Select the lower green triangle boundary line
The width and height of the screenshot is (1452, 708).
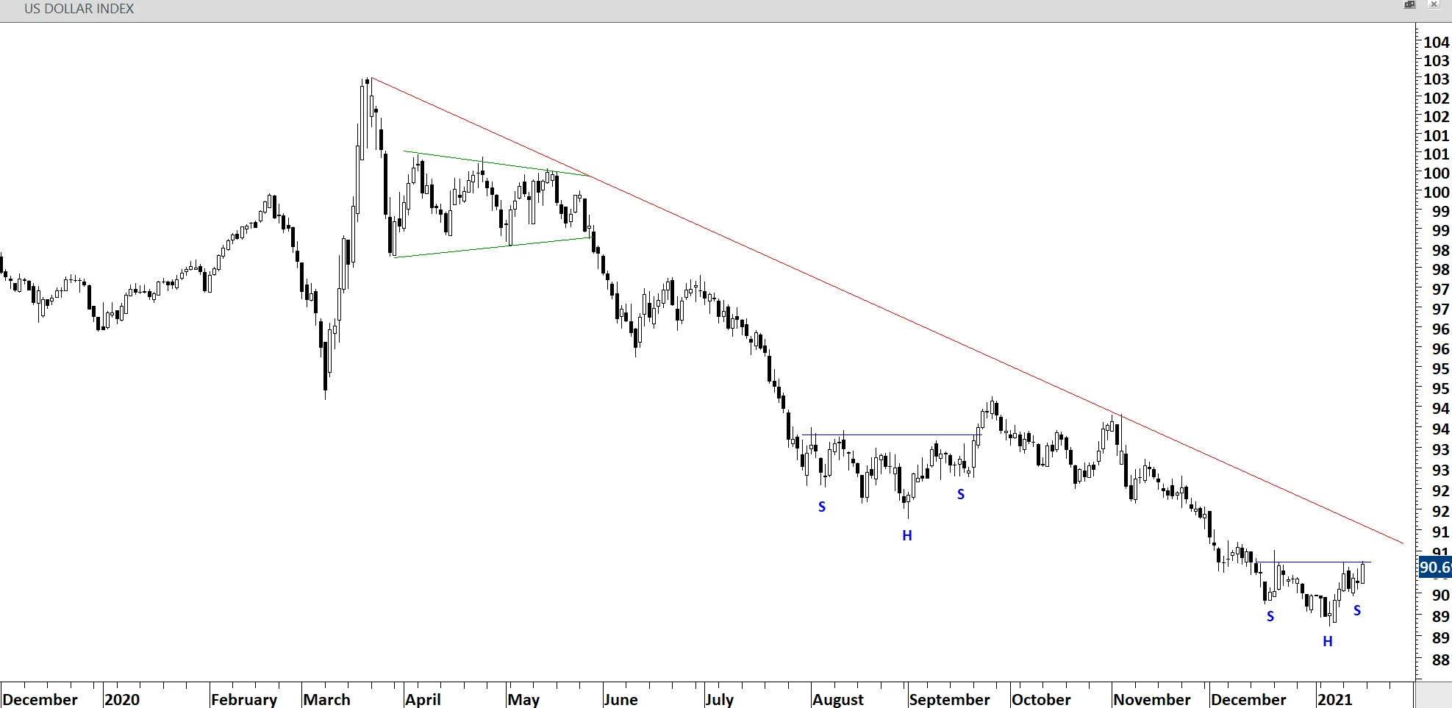(x=493, y=247)
